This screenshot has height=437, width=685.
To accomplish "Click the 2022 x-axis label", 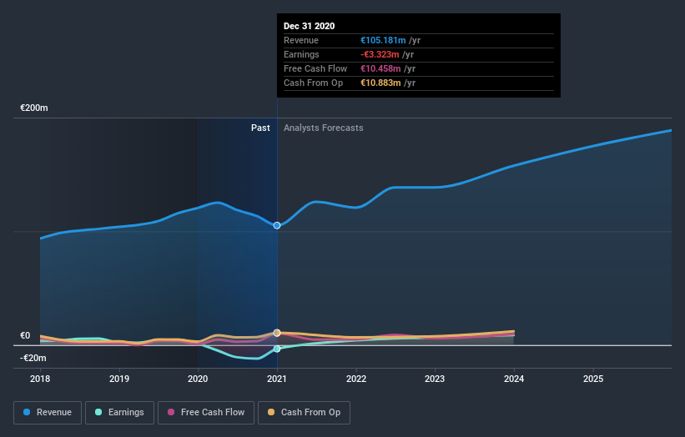I will pyautogui.click(x=356, y=379).
